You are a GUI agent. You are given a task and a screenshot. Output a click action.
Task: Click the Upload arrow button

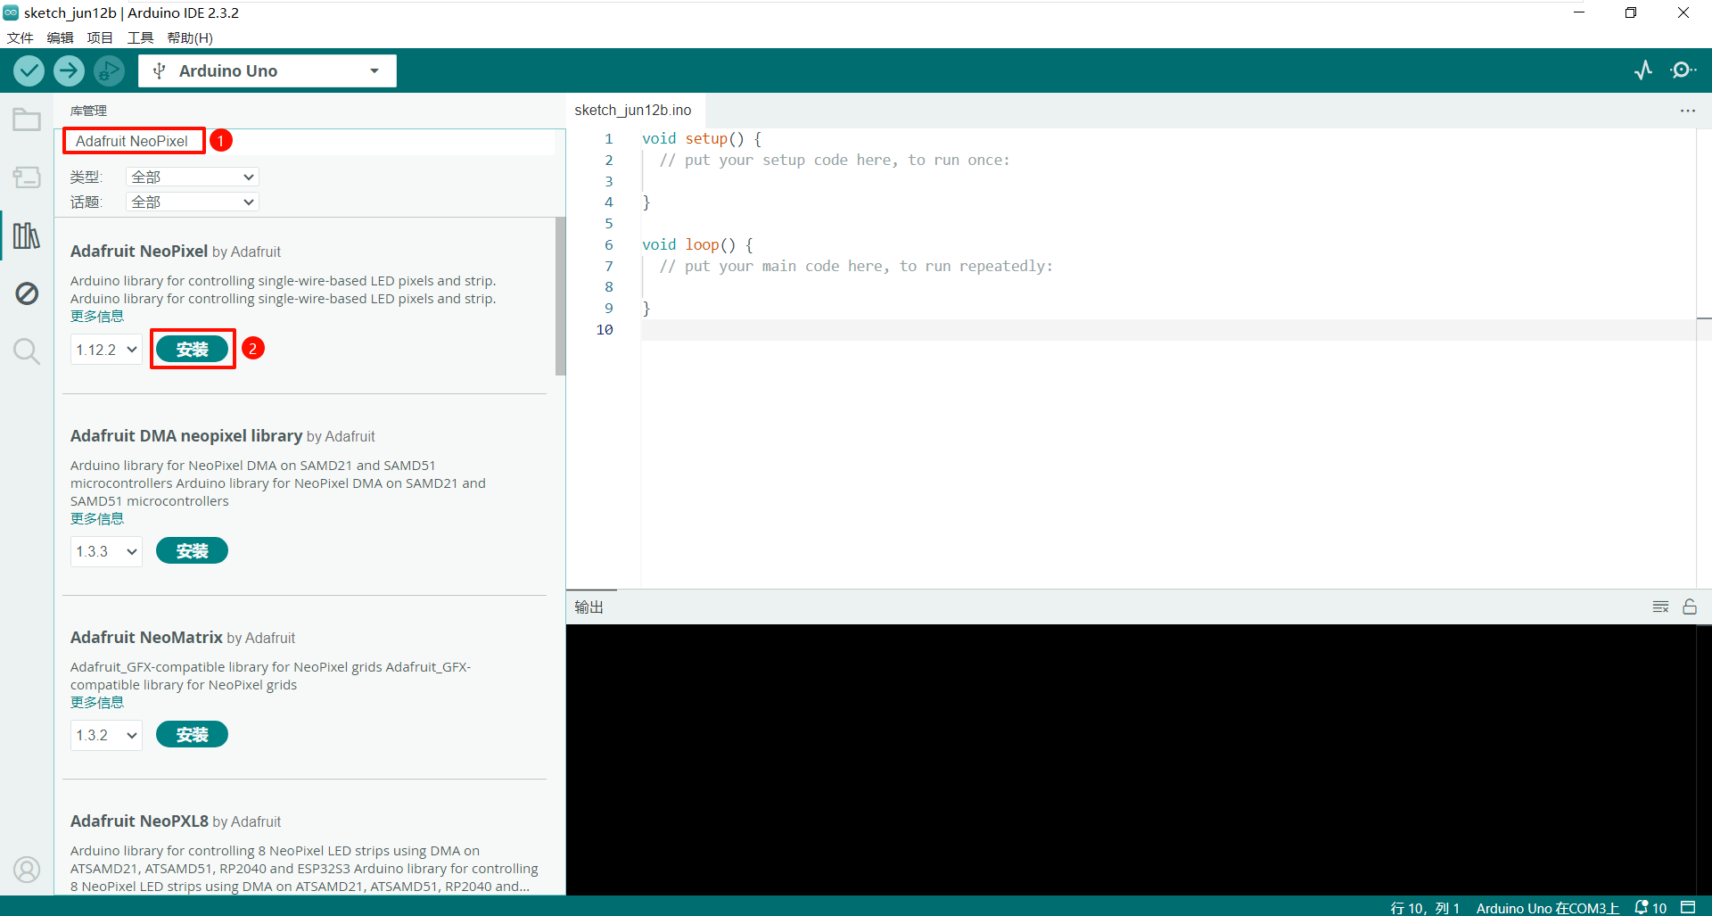click(69, 70)
